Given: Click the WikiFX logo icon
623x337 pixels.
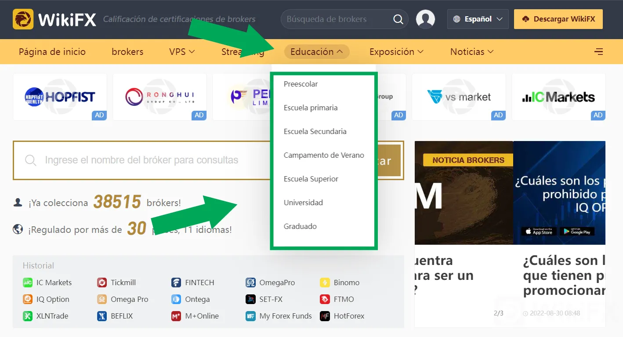Looking at the screenshot, I should pyautogui.click(x=23, y=19).
